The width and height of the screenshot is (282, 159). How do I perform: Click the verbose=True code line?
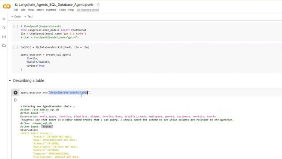click(x=35, y=66)
